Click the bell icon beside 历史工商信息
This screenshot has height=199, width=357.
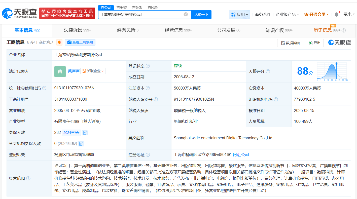pyautogui.click(x=59, y=42)
